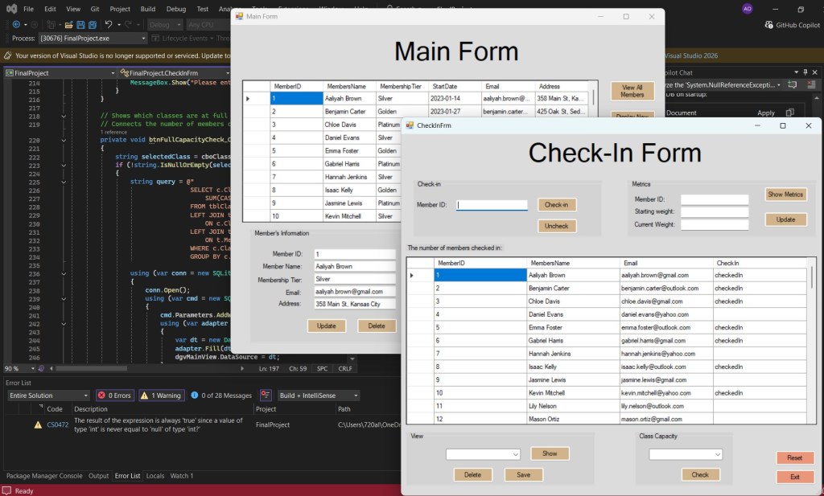The image size is (824, 496).
Task: Collapse code region at line 218
Action: pos(64,117)
